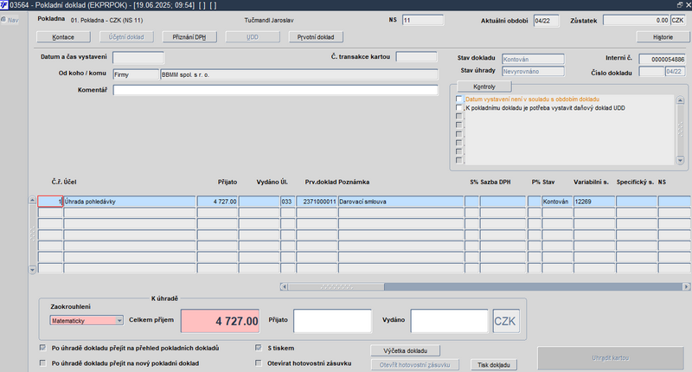Click the Zůstatek balance field 0.00
This screenshot has height=372, width=692.
coord(637,20)
